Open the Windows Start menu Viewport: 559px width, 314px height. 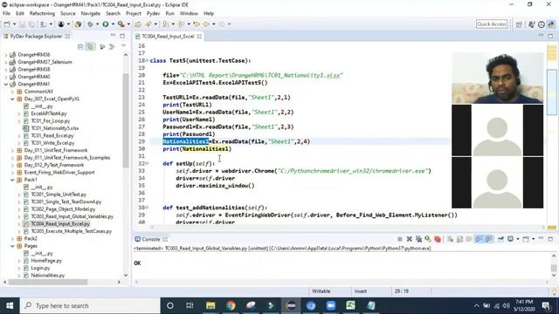[x=10, y=305]
